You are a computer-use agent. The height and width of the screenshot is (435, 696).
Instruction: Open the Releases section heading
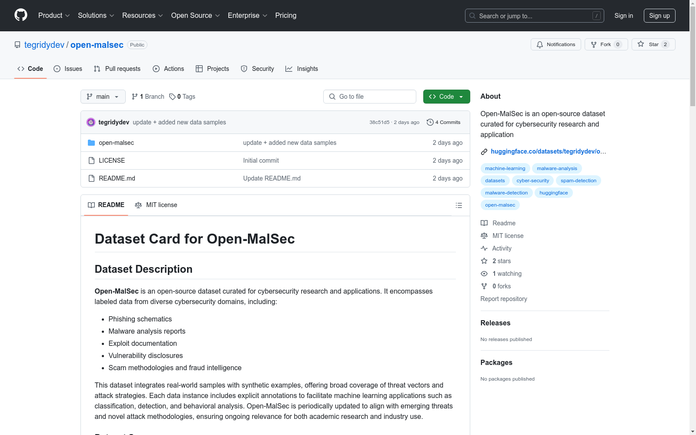(495, 323)
